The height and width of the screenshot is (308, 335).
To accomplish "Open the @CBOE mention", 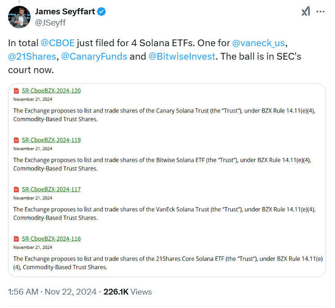I will click(x=57, y=43).
